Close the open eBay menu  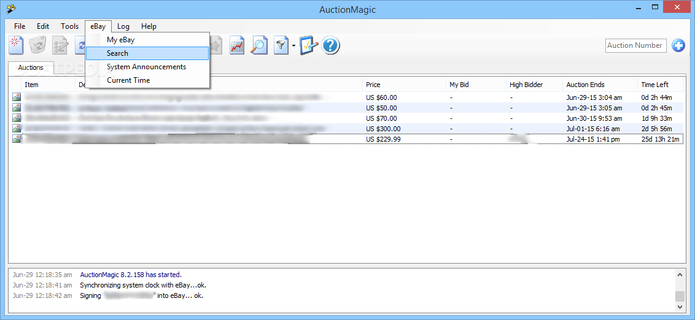coord(98,26)
